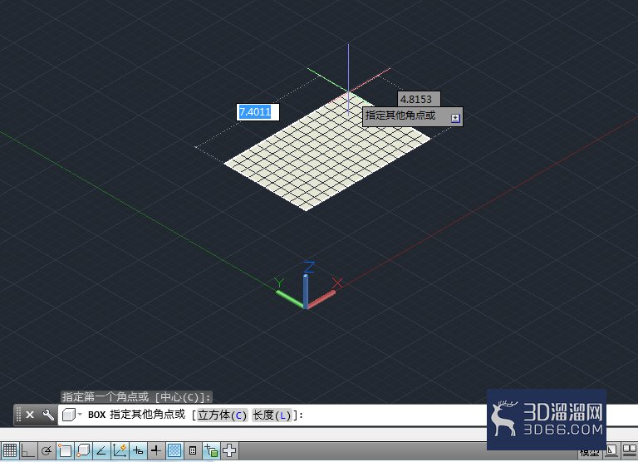
Task: Toggle grid display in status bar
Action: tap(9, 450)
